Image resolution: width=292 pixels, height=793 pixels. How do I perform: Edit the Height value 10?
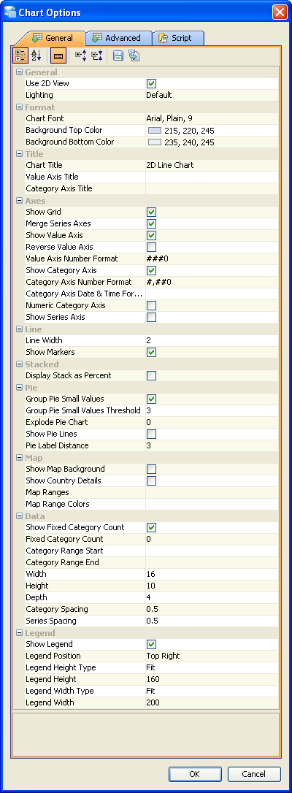212,586
